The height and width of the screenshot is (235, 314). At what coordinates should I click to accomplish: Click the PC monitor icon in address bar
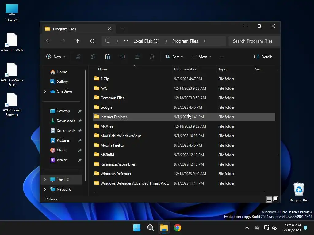pos(108,41)
